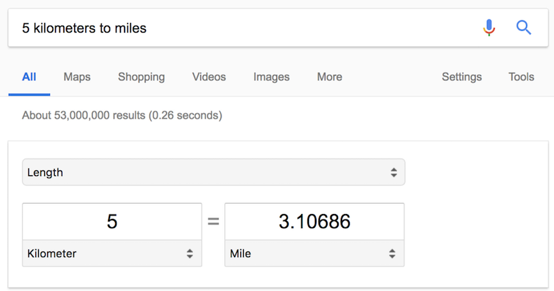Go to the Videos tab
This screenshot has height=291, width=554.
point(209,77)
